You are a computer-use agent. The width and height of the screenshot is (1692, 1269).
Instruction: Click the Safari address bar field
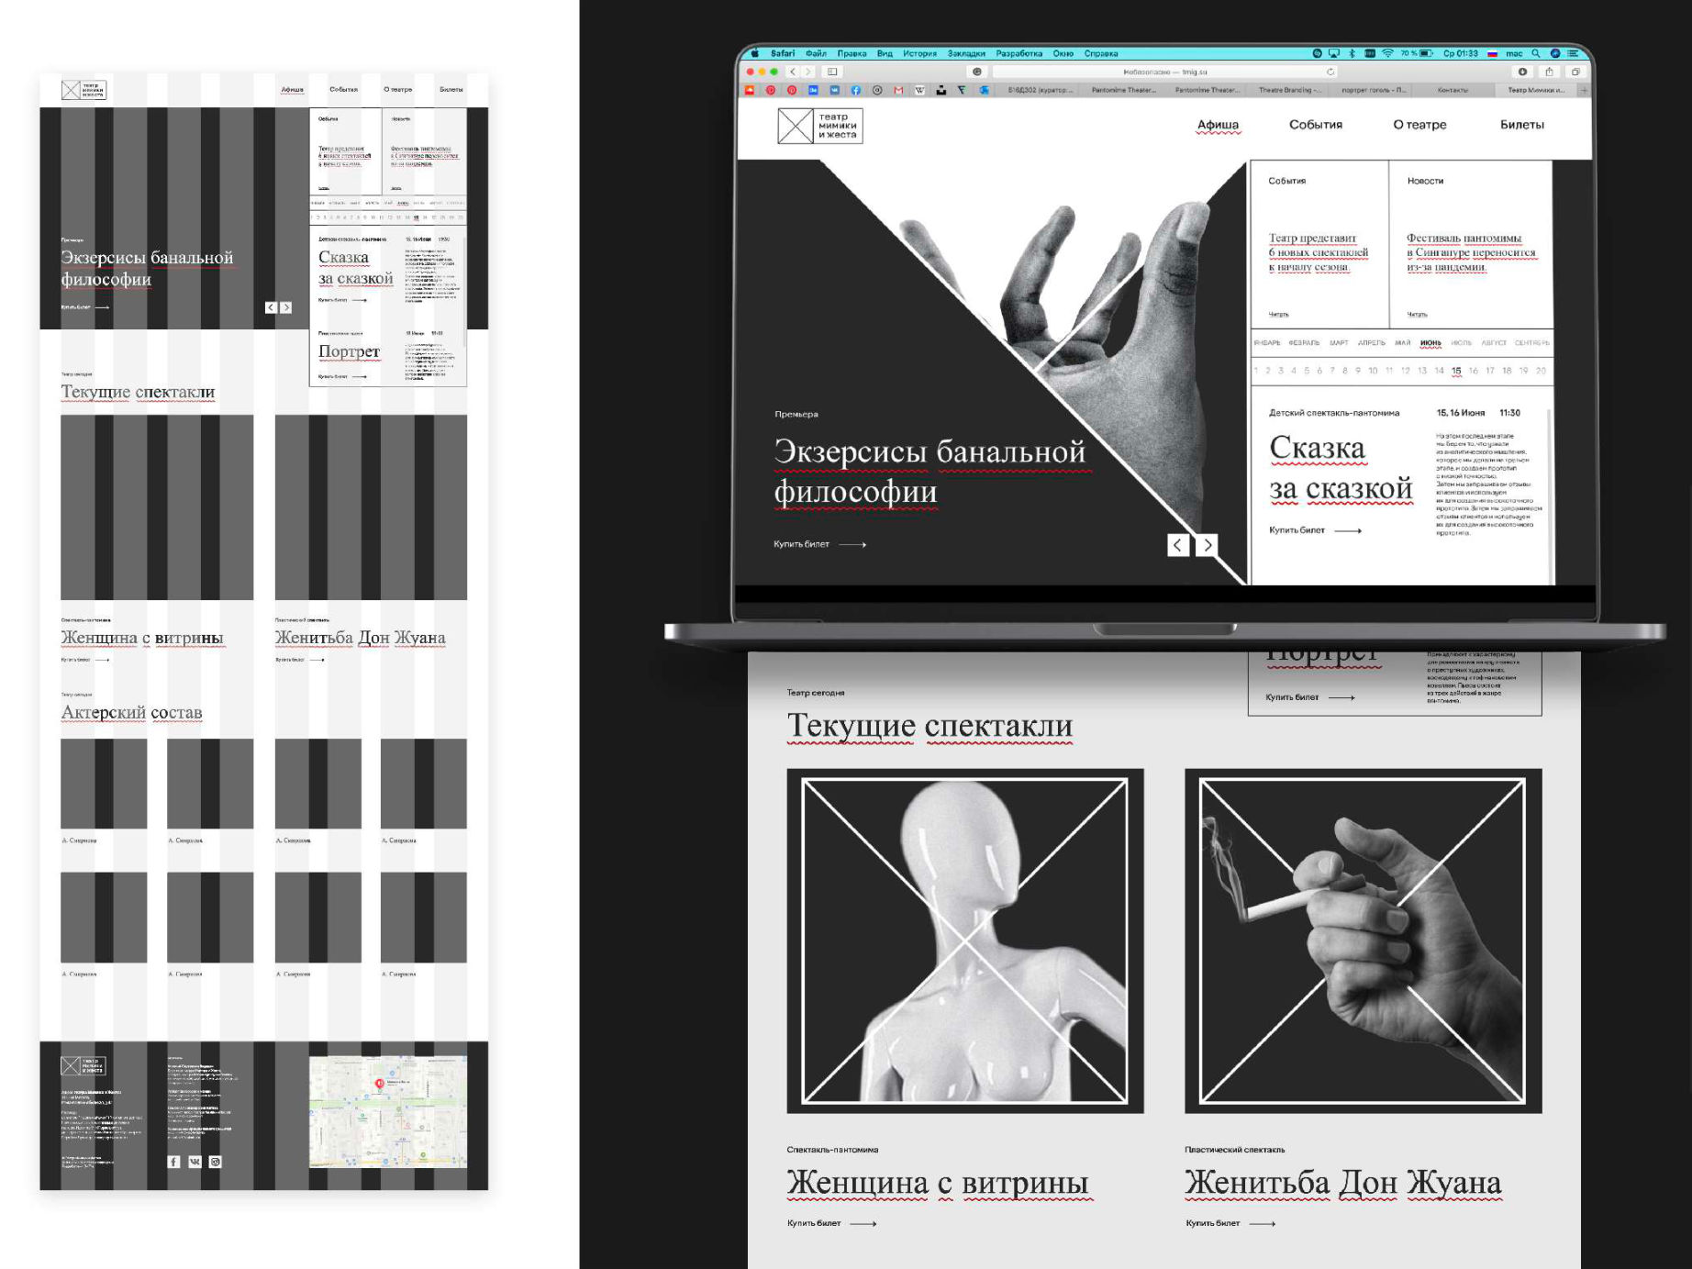click(1165, 72)
